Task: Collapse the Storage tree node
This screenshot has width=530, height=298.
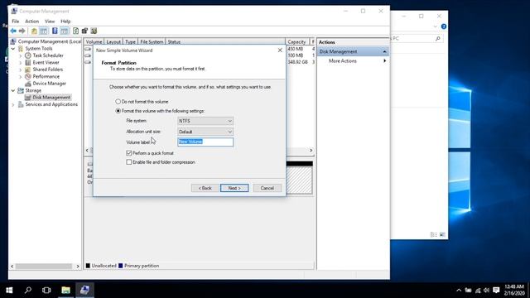Action: coord(13,90)
